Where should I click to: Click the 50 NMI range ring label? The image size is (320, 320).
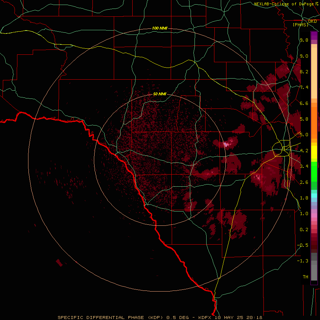coord(160,94)
